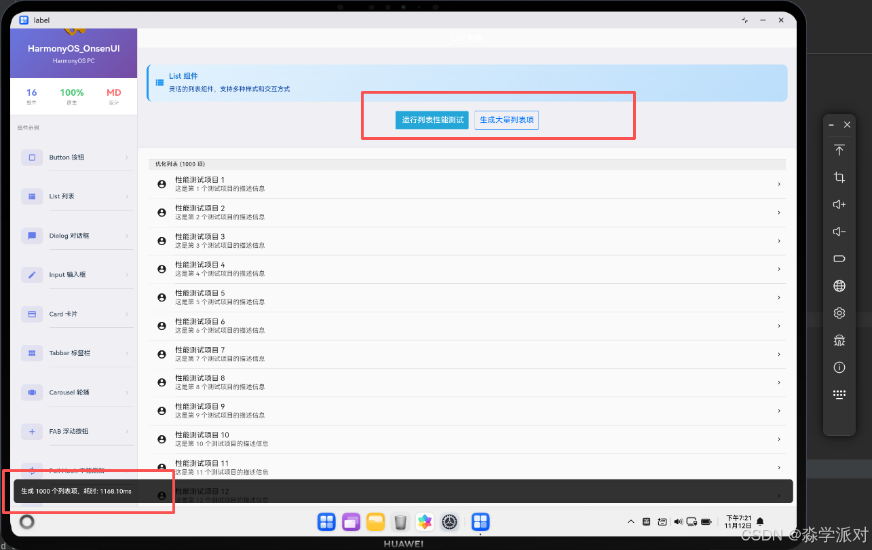Open chevron for 性能测试项目 5
This screenshot has width=872, height=550.
[x=778, y=297]
